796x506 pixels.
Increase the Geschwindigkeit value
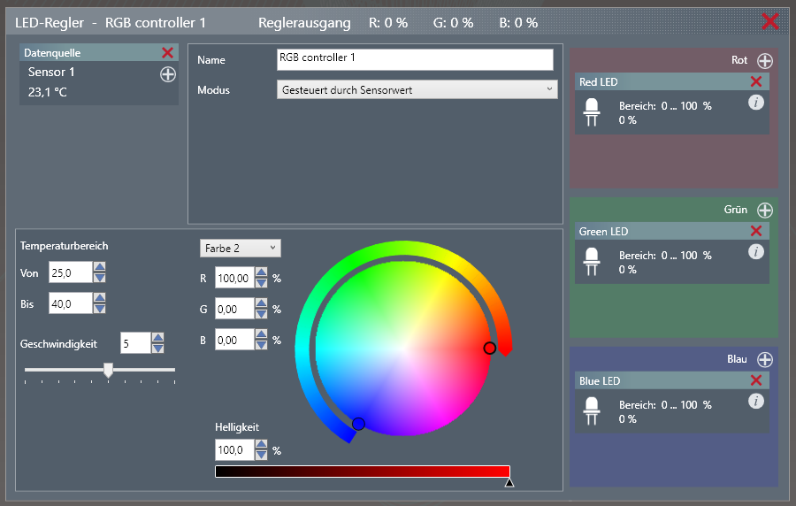(x=157, y=338)
